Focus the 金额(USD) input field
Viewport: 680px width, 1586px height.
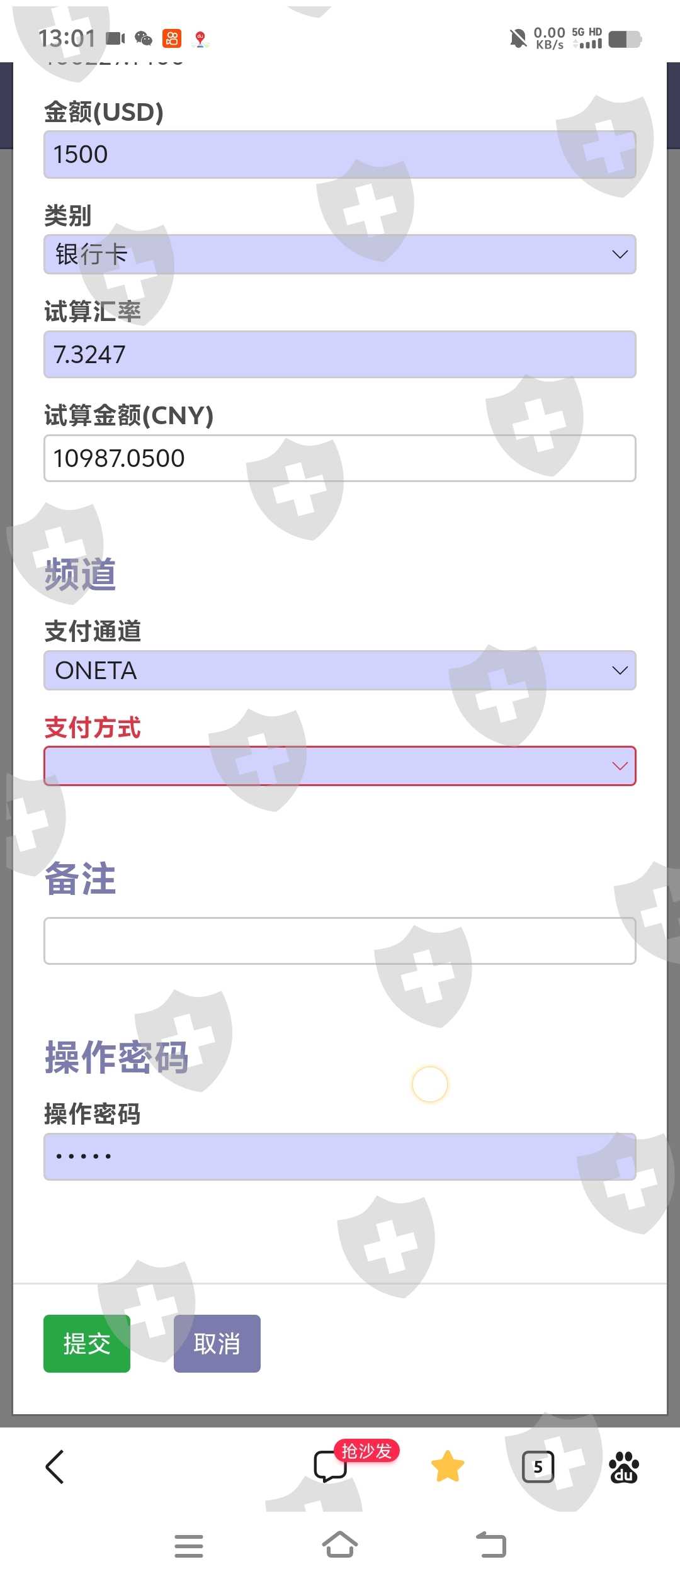click(x=340, y=155)
